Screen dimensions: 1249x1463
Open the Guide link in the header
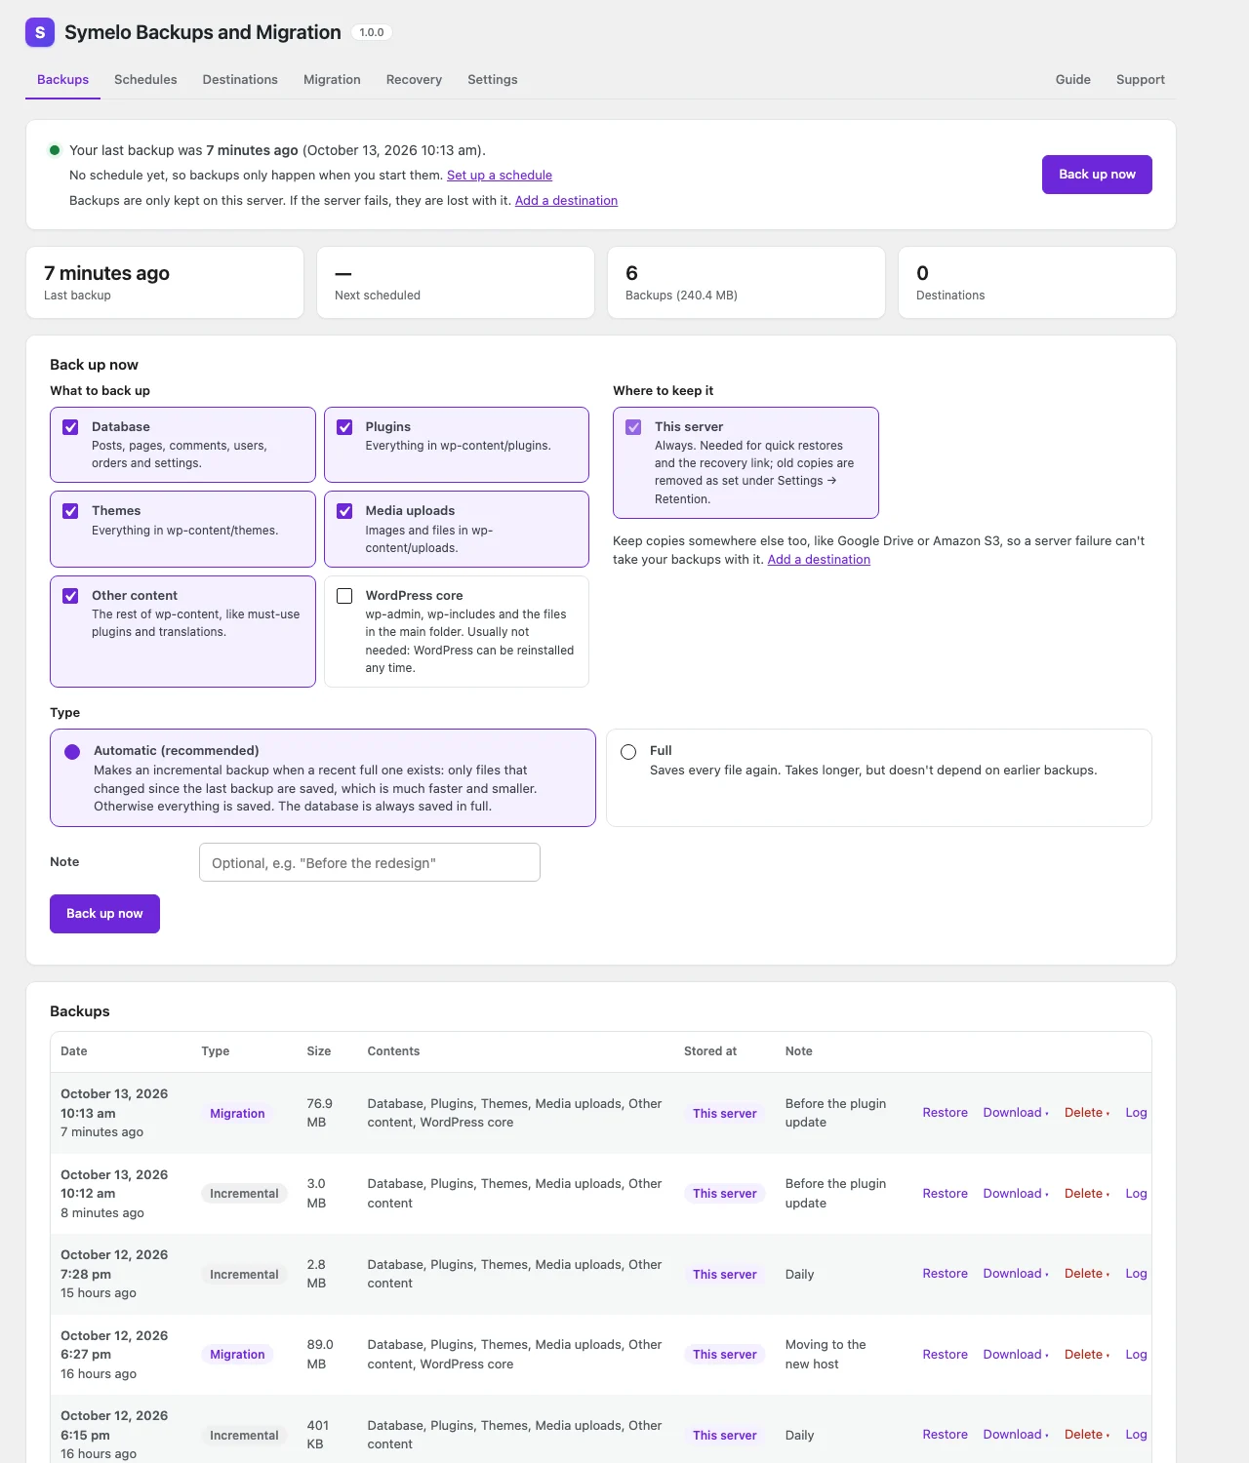tap(1072, 80)
